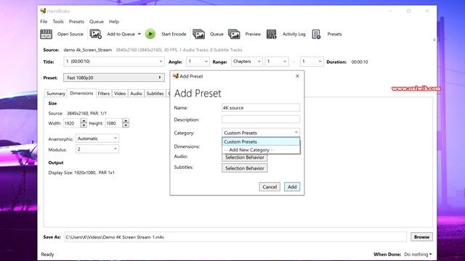Open the start chapter dropdown

277,62
